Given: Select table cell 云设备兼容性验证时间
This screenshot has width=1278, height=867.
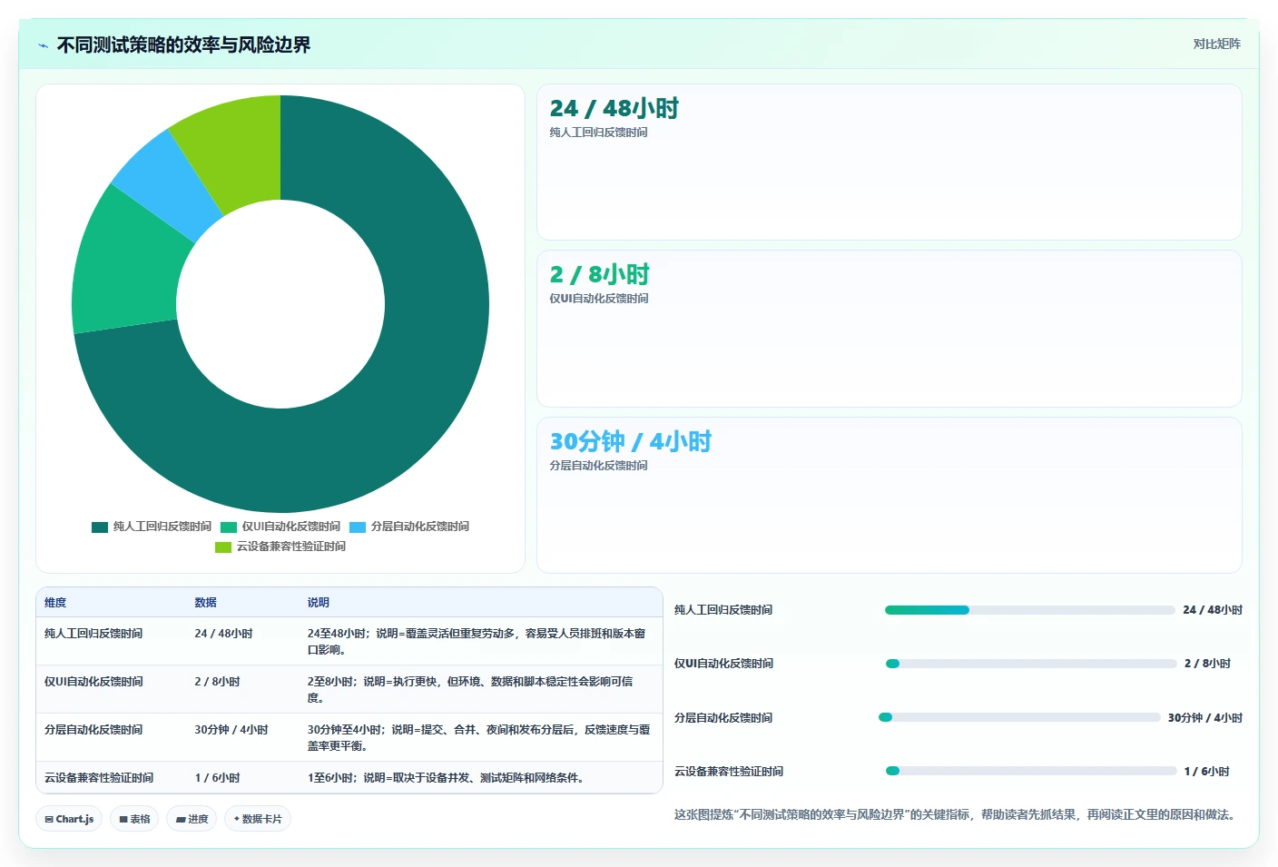Looking at the screenshot, I should click(99, 778).
